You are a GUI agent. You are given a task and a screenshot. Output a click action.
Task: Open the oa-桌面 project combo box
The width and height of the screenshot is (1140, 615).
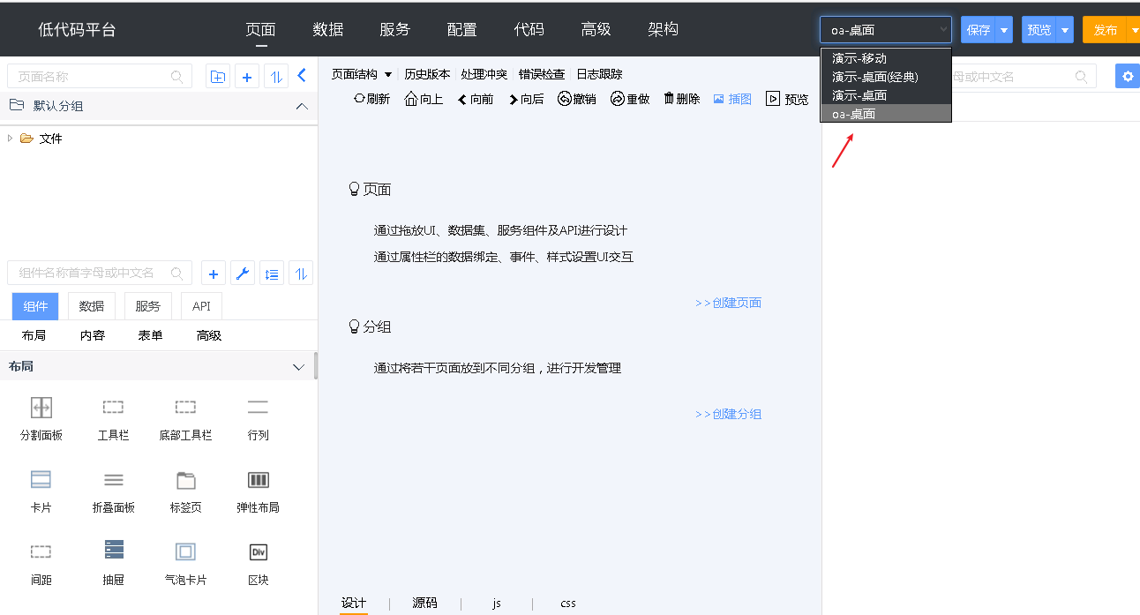pos(886,29)
